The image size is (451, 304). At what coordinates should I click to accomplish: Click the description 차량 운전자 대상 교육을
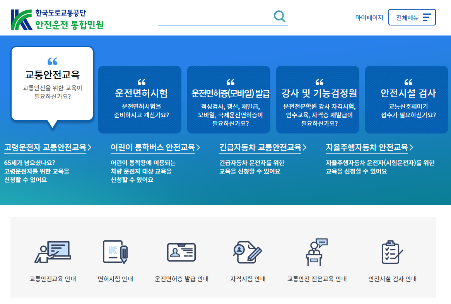141,171
